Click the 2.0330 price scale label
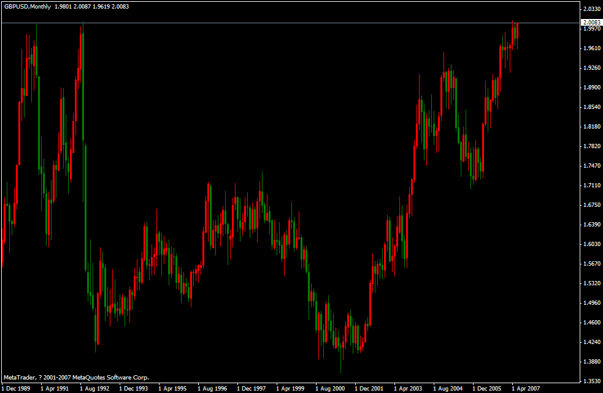Screen dimensions: 603x393 (591, 9)
